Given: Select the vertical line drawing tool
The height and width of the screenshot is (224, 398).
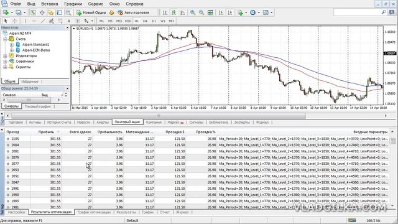Looking at the screenshot, I should coord(25,21).
